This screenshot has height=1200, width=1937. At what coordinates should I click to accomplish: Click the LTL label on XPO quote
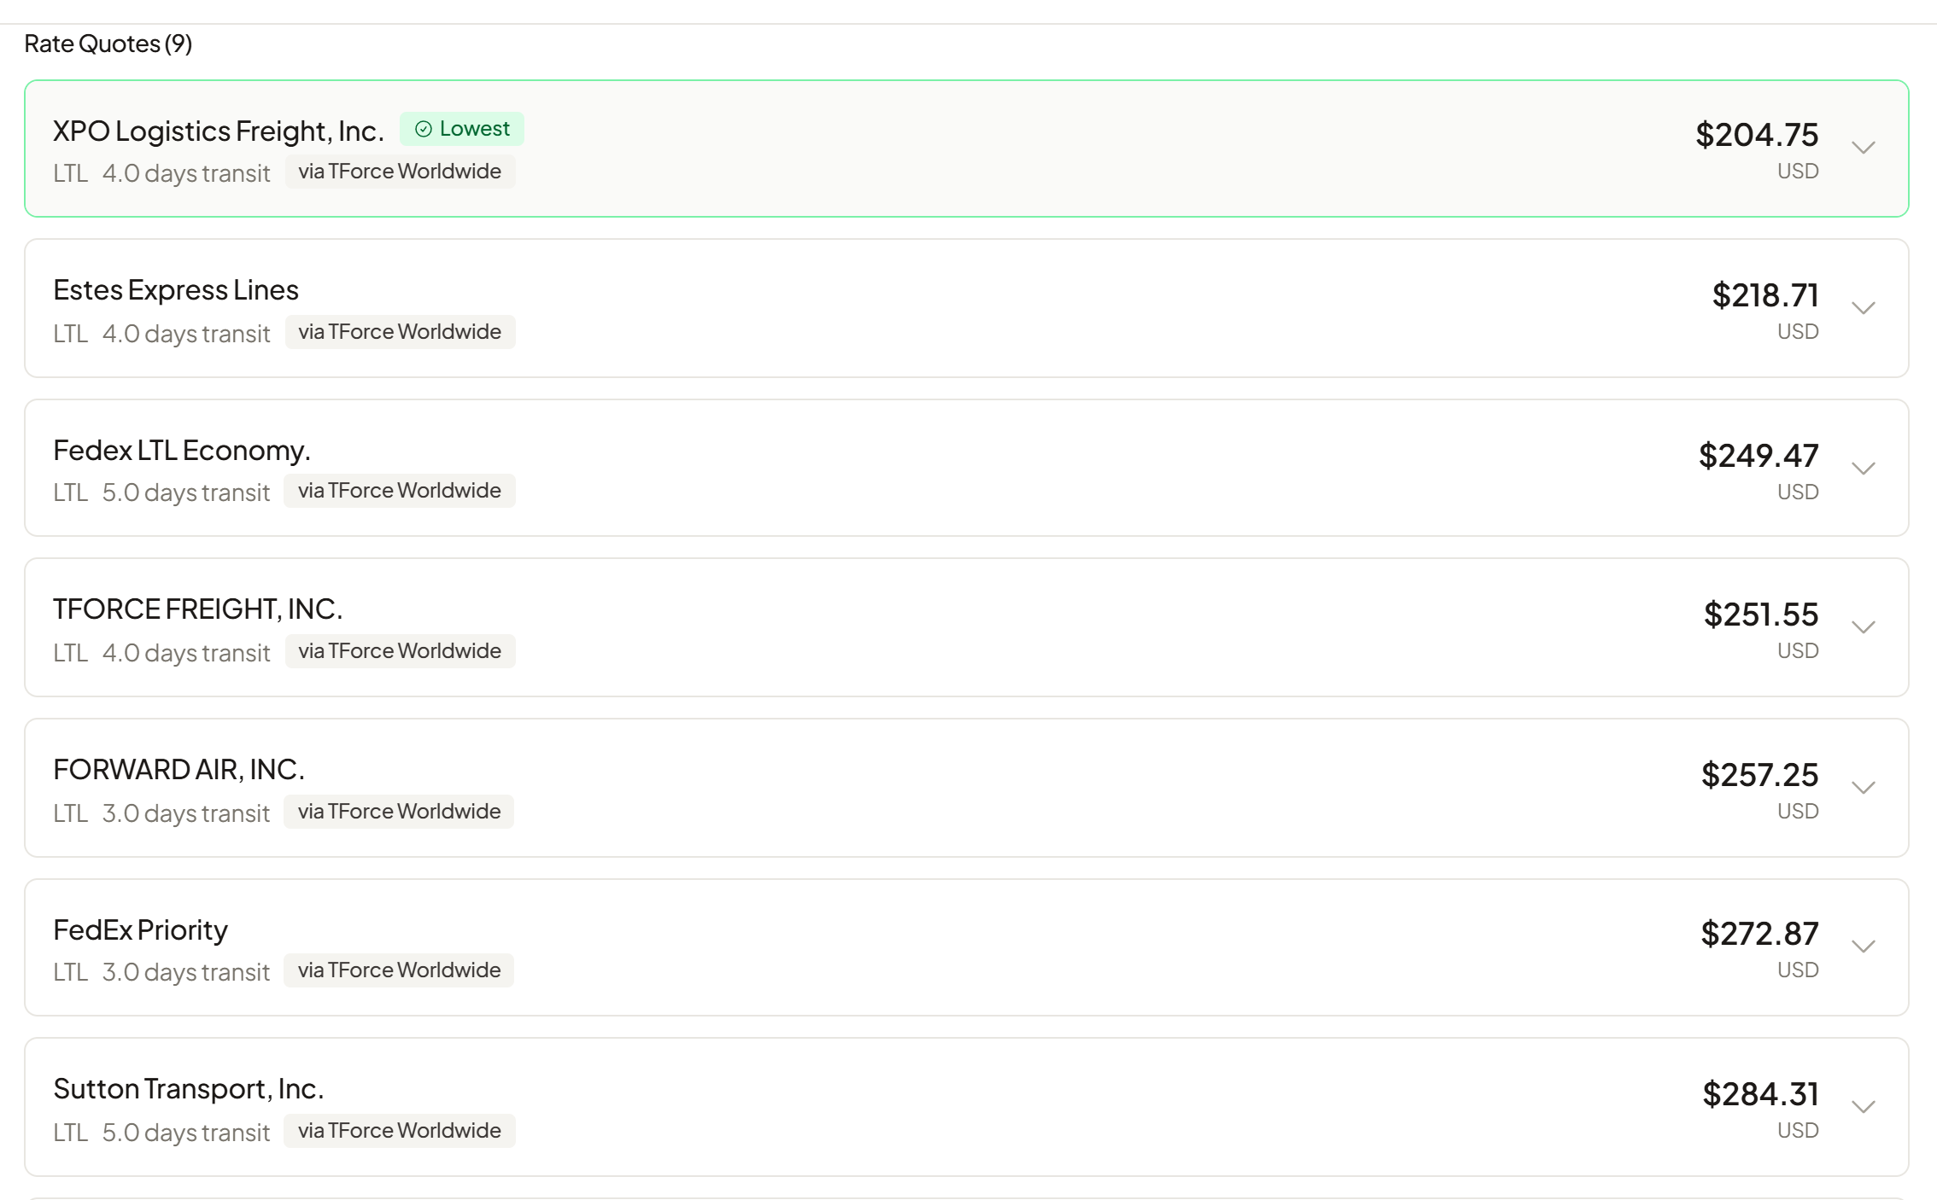[x=71, y=173]
